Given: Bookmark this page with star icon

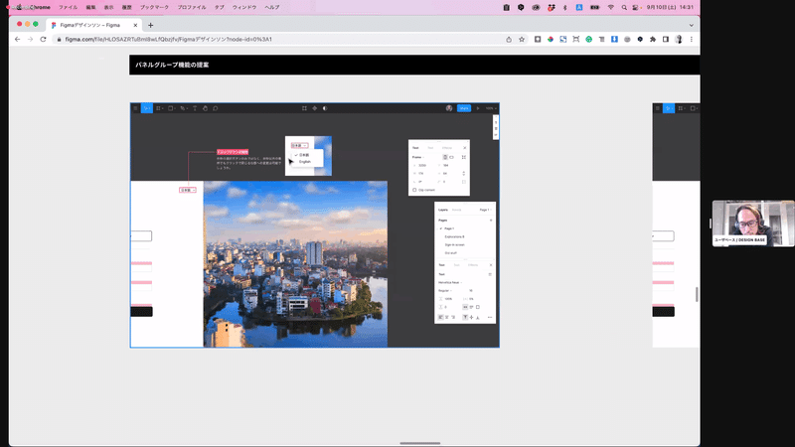Looking at the screenshot, I should point(521,39).
